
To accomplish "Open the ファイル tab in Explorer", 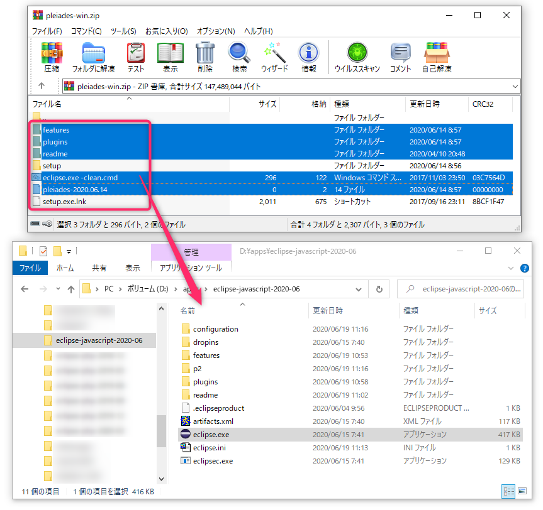I will pos(30,268).
